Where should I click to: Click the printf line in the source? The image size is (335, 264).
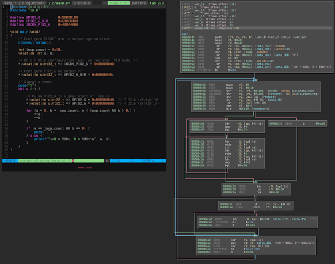pyautogui.click(x=73, y=139)
